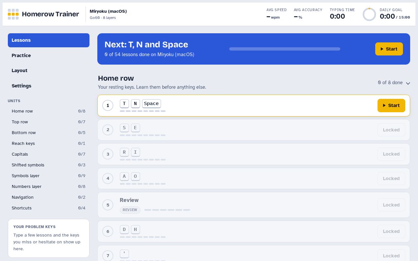Collapse the Home row section chevron

[408, 83]
